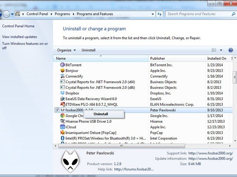Click the Connectify program icon
Screen dimensions: 237x177
pos(63,76)
